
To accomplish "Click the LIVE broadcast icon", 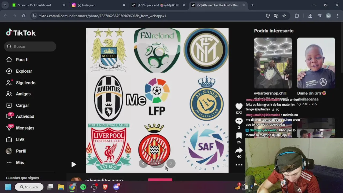I will coord(9,139).
